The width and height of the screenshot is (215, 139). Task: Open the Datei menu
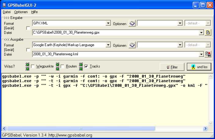(x=7, y=12)
